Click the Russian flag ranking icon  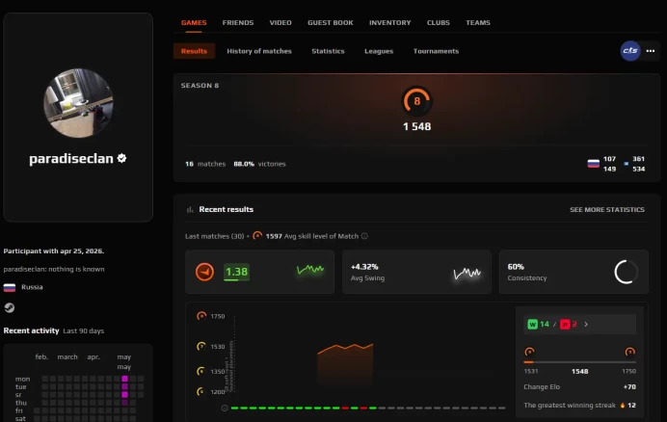pos(594,164)
